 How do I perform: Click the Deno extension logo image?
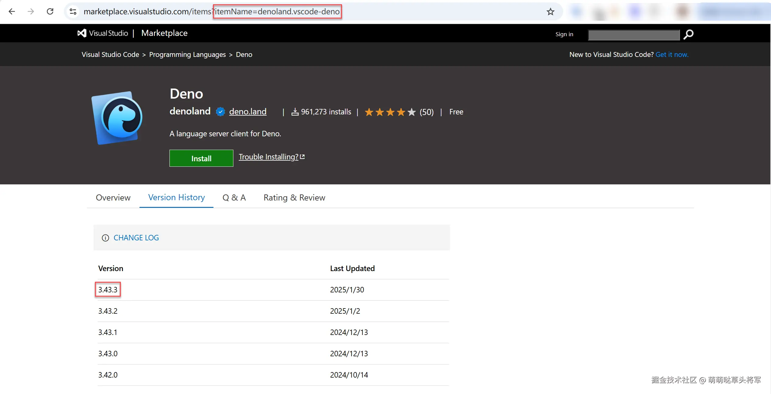117,118
